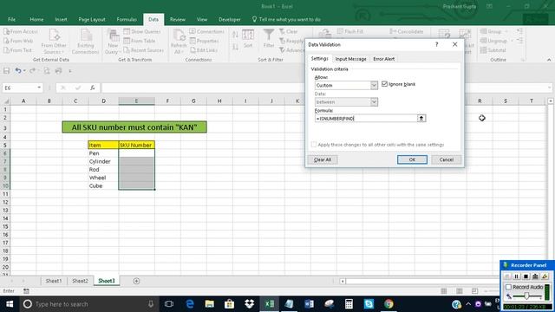555x312 pixels.
Task: Open the Review ribbon tab
Action: 178,19
